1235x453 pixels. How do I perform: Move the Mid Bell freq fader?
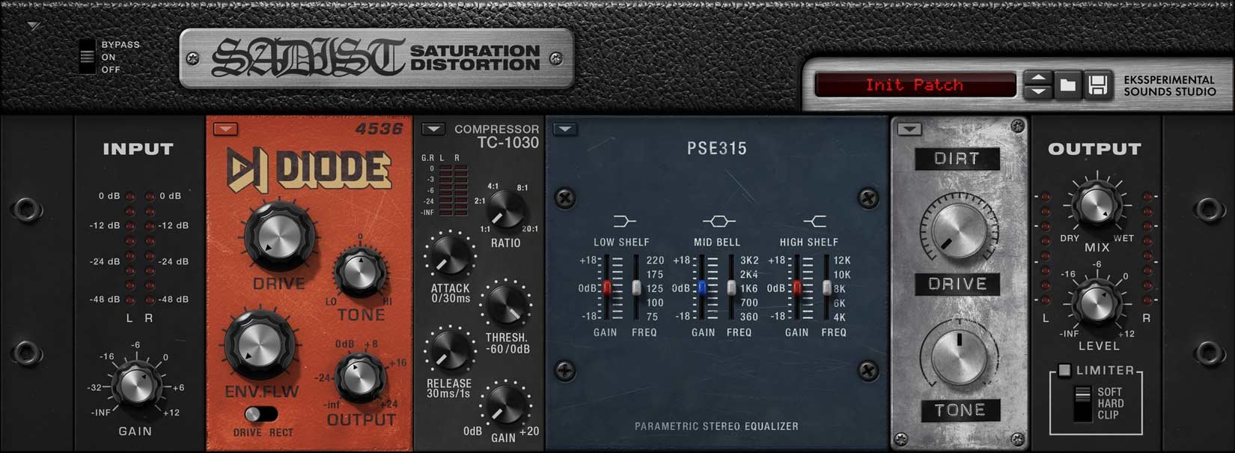coord(731,288)
